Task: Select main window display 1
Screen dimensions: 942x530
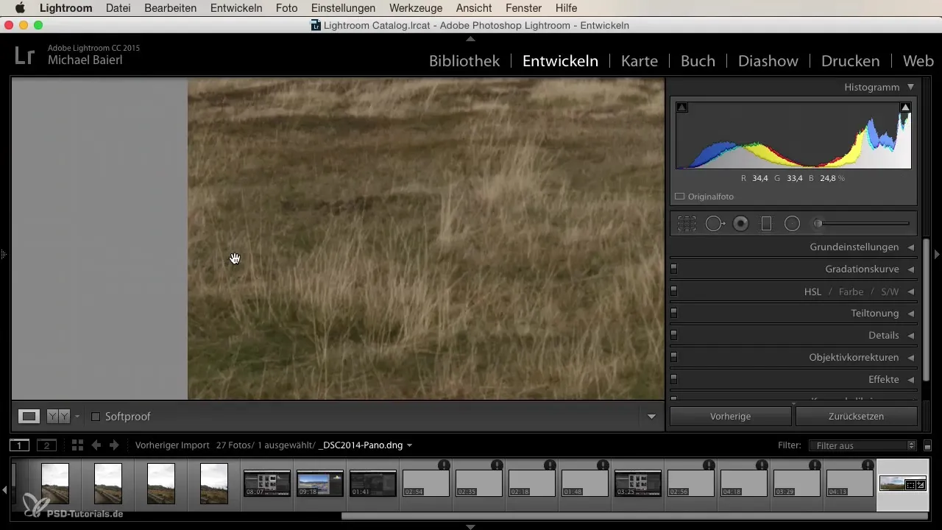Action: click(x=19, y=445)
